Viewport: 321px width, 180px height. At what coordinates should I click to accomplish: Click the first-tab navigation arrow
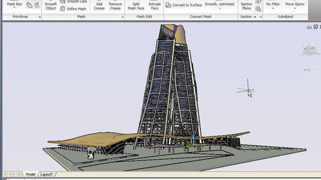pos(5,174)
